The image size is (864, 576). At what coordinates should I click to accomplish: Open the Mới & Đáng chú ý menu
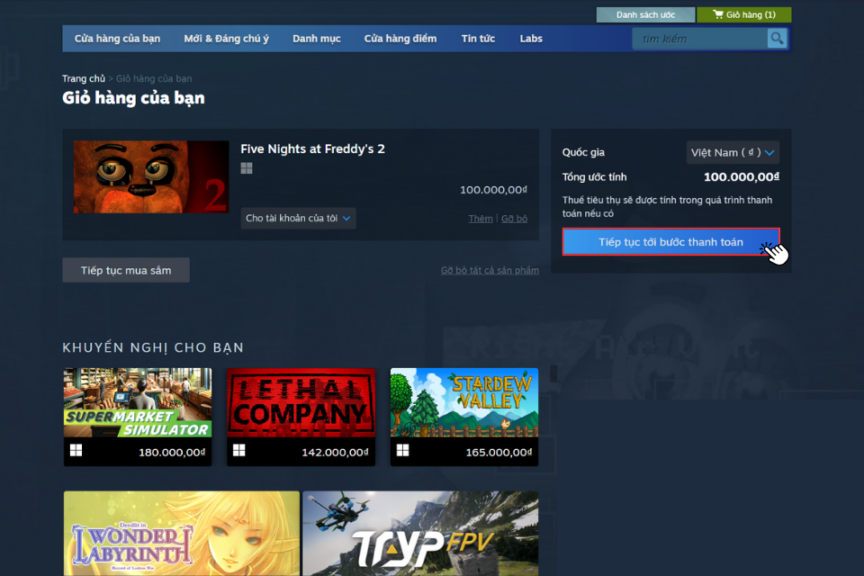[x=227, y=39]
